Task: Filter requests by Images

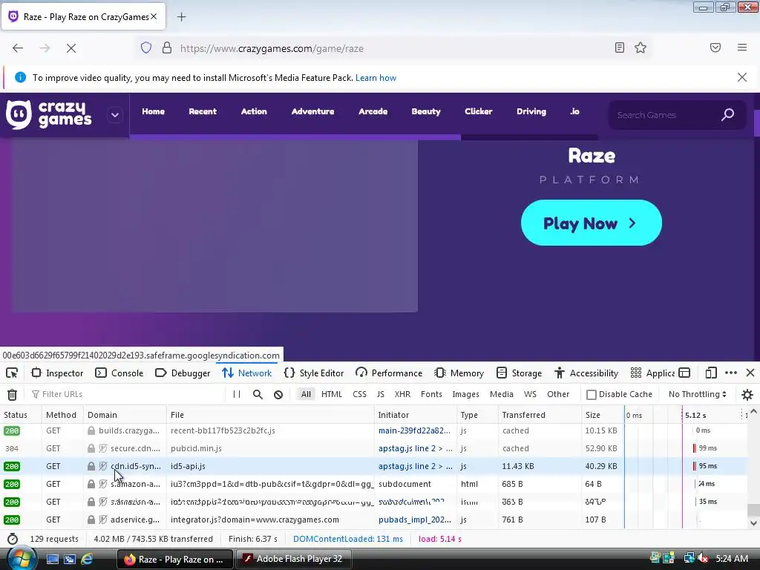Action: (466, 394)
